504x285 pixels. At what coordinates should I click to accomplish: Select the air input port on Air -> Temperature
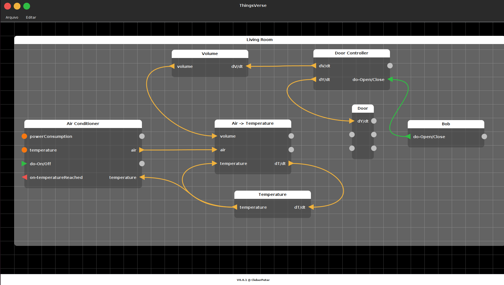click(x=215, y=150)
